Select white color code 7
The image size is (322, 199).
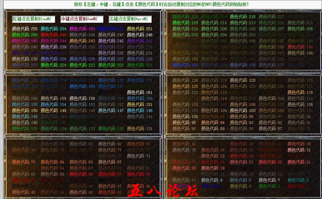269,180
